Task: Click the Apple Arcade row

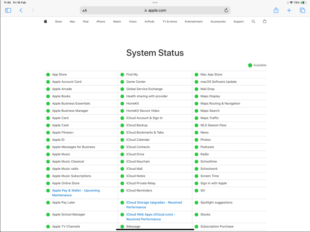Action: pos(81,89)
